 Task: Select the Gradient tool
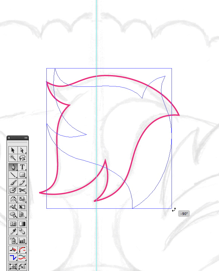tap(22, 224)
